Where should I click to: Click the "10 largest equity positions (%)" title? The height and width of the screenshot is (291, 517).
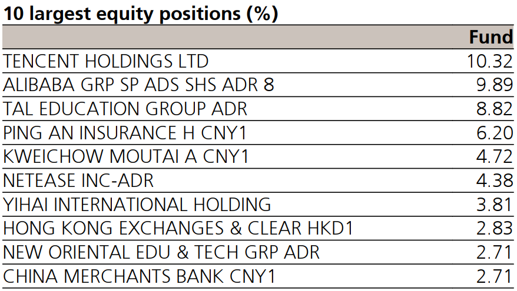[140, 13]
